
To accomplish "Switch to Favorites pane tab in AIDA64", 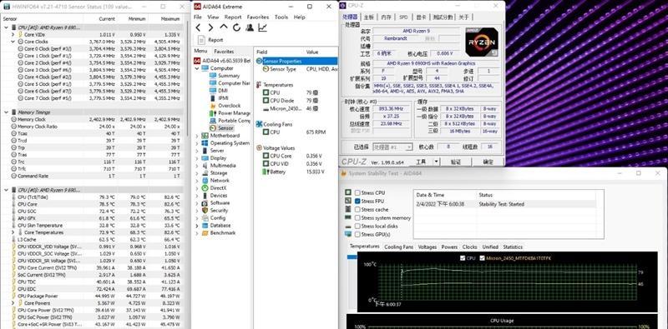I will click(224, 52).
